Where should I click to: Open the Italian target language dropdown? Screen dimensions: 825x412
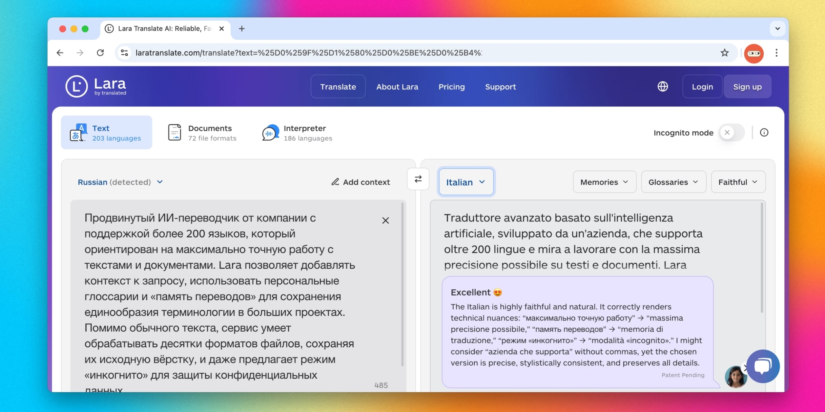tap(466, 182)
